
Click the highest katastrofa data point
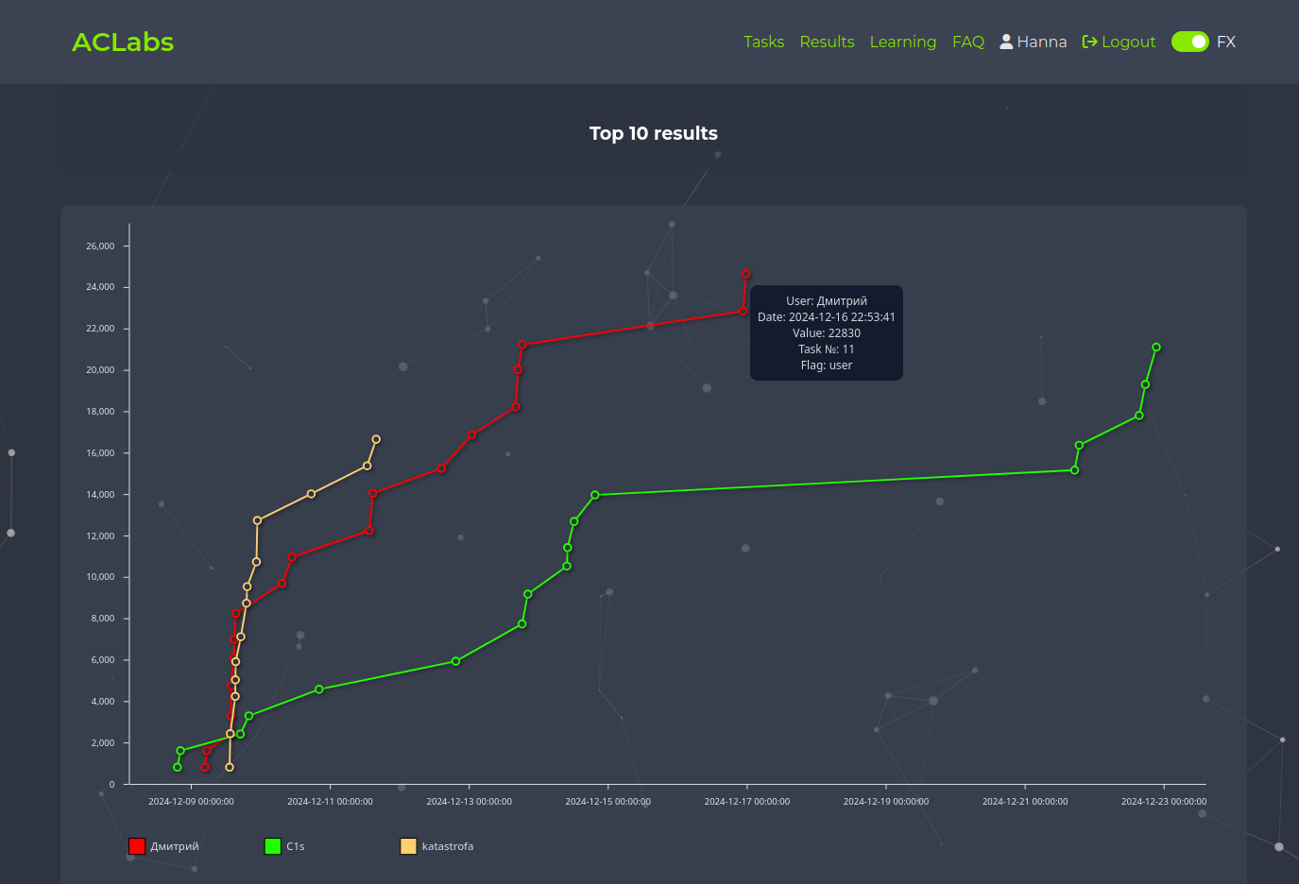376,439
